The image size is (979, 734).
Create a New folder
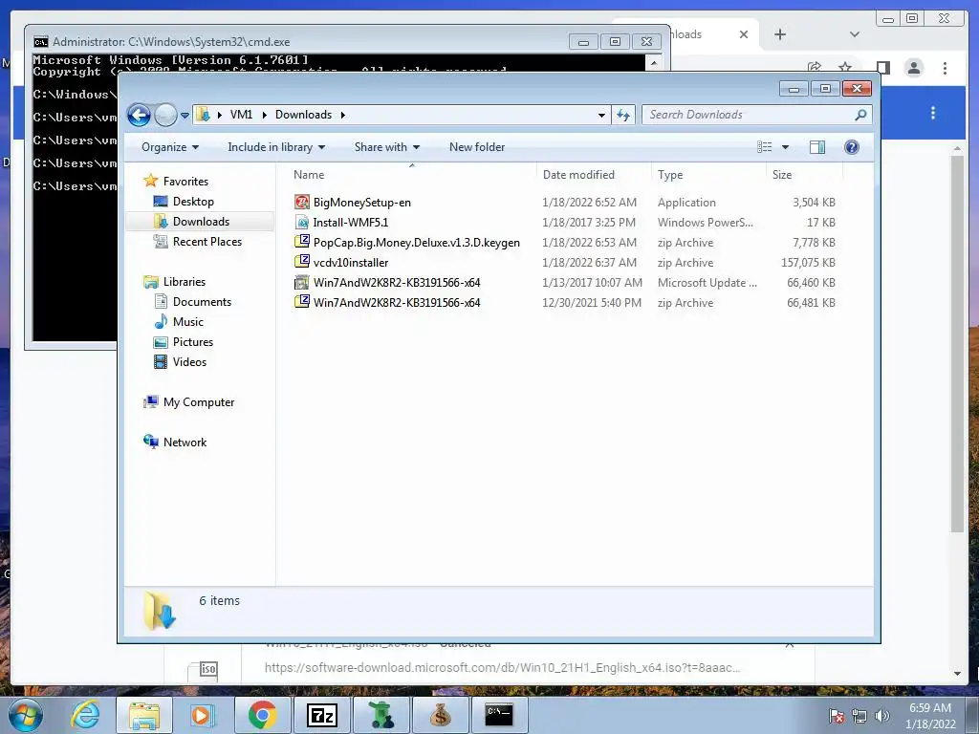pos(477,147)
